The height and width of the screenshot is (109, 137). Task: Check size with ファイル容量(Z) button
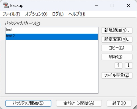coord(117,76)
